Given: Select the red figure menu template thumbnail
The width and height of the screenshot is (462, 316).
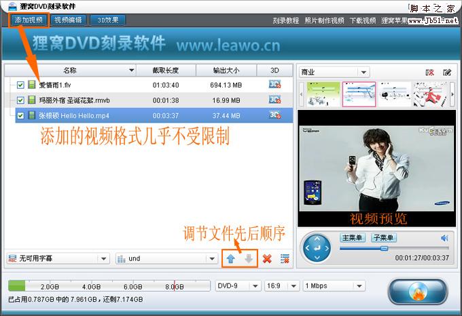Looking at the screenshot, I should (430, 94).
